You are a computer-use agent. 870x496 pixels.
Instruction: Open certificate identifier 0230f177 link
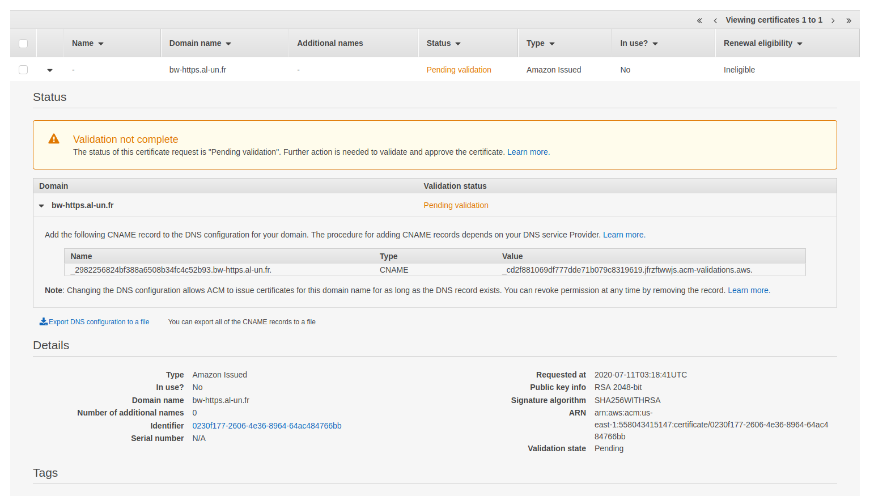tap(266, 426)
